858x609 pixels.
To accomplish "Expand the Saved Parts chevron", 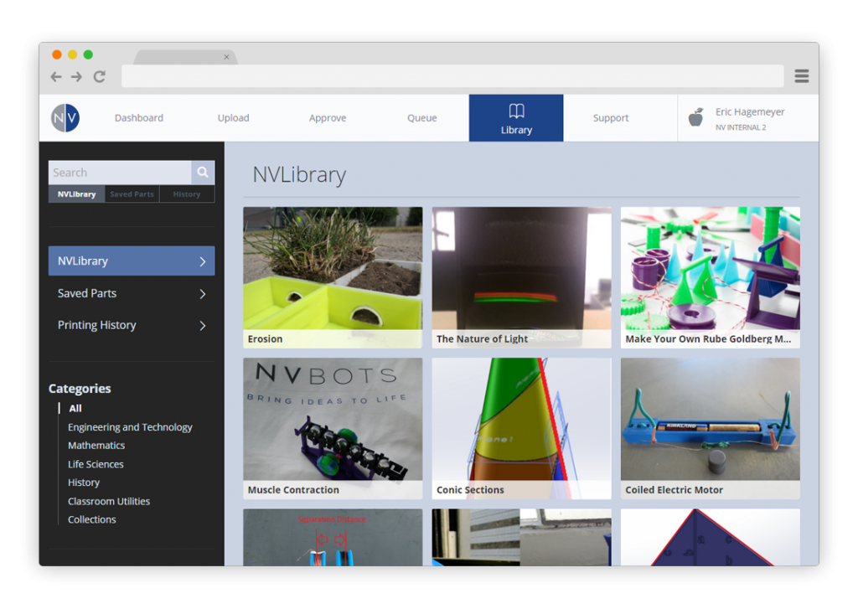I will [x=203, y=294].
